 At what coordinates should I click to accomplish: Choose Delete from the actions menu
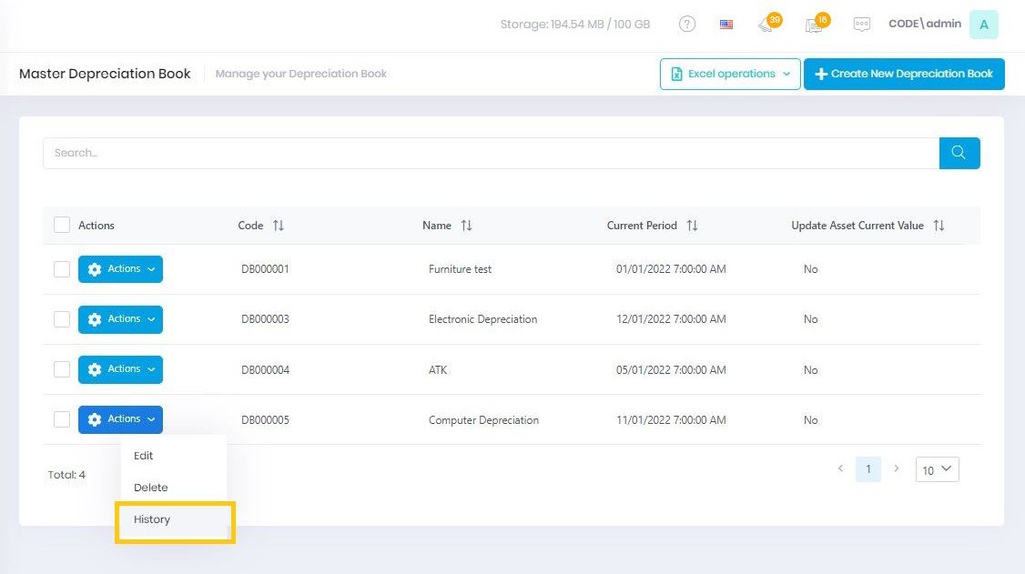click(x=151, y=488)
